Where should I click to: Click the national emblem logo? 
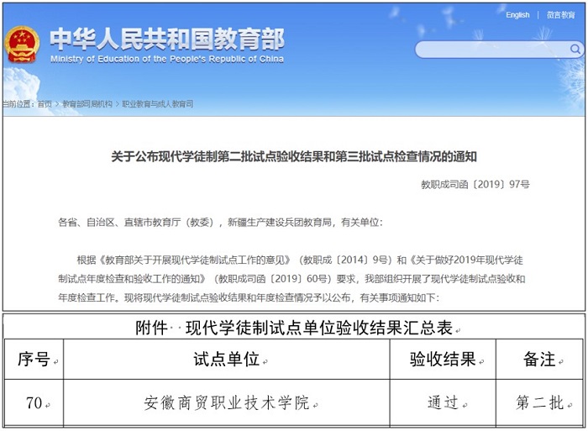22,45
